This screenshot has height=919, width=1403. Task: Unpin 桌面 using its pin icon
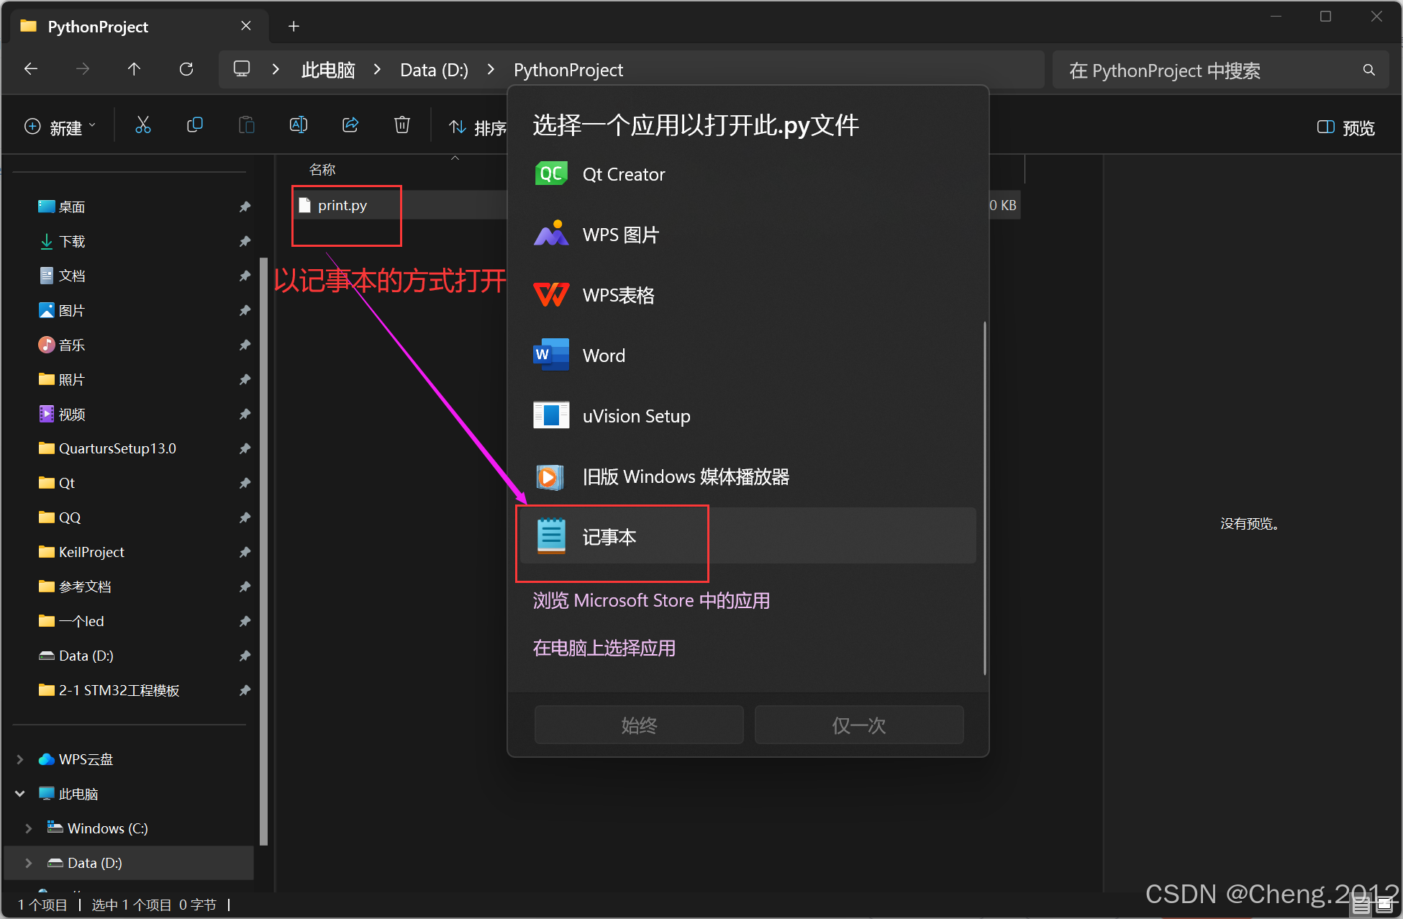[x=245, y=207]
